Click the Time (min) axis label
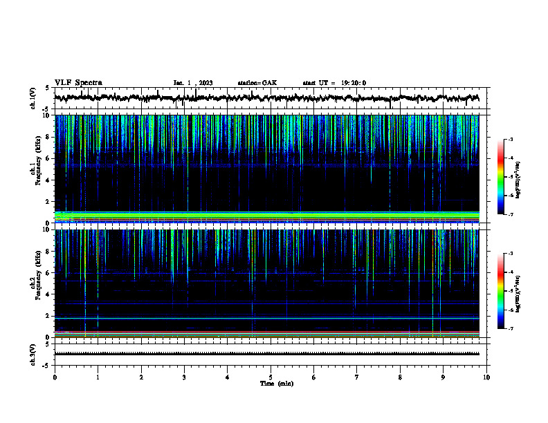This screenshot has width=548, height=423. click(277, 384)
